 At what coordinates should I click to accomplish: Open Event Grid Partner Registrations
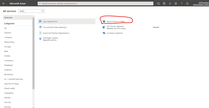pos(56,33)
